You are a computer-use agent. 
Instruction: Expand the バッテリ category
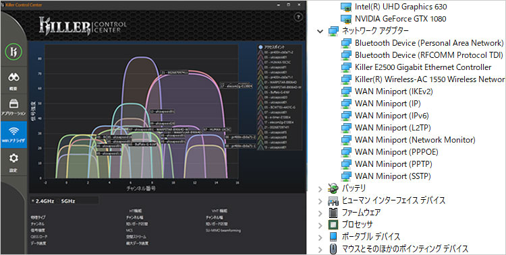[x=320, y=188]
